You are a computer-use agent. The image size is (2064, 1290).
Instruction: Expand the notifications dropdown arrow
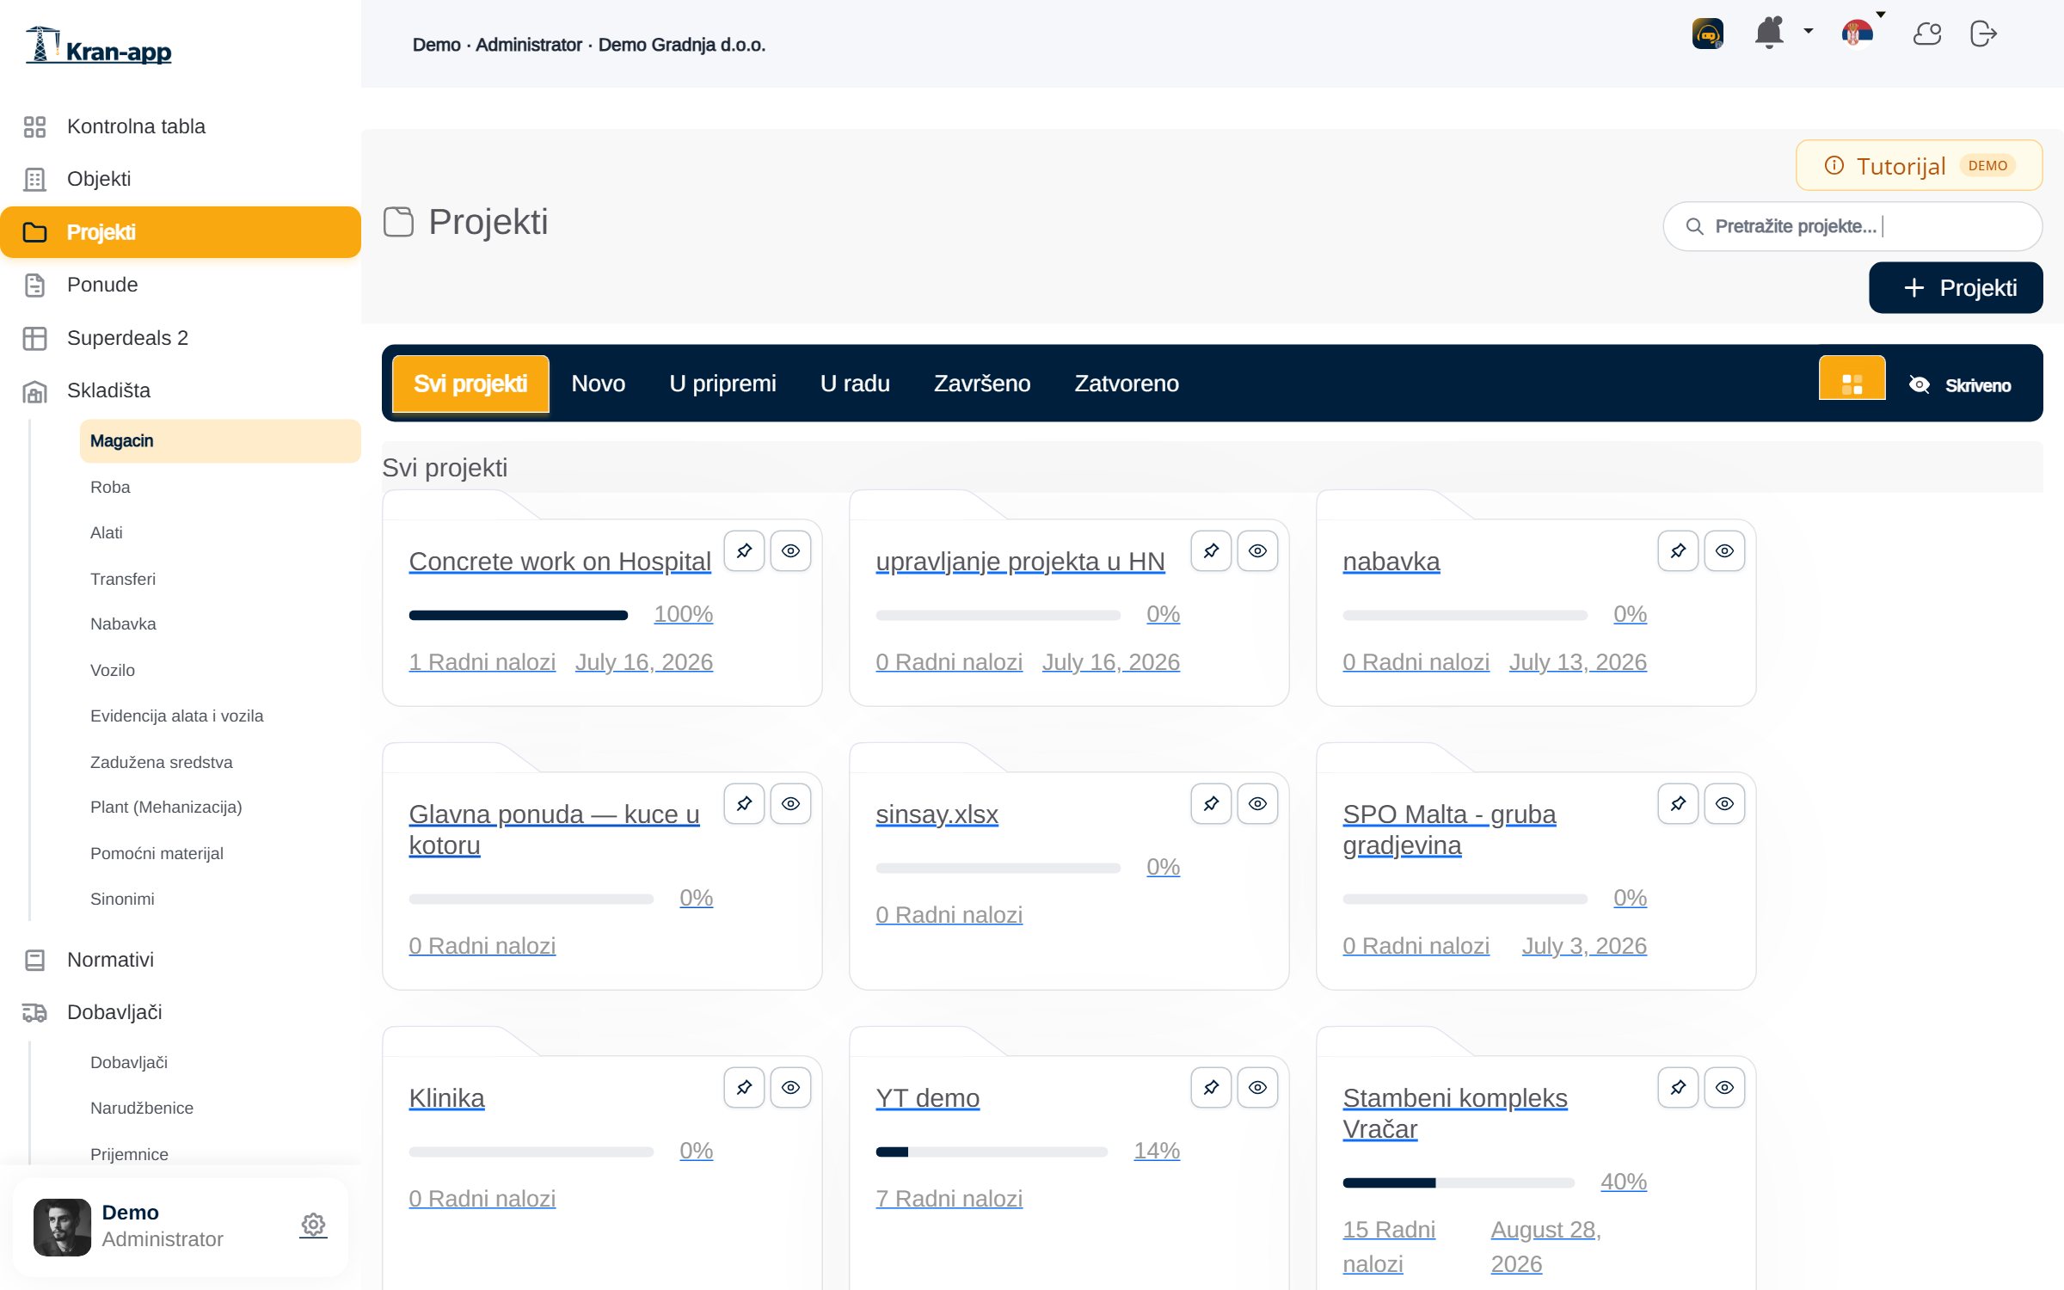tap(1809, 31)
